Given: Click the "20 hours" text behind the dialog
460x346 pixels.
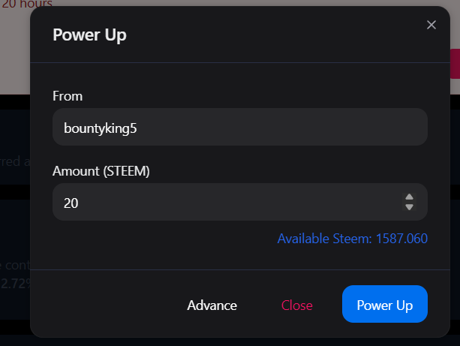Looking at the screenshot, I should (27, 4).
